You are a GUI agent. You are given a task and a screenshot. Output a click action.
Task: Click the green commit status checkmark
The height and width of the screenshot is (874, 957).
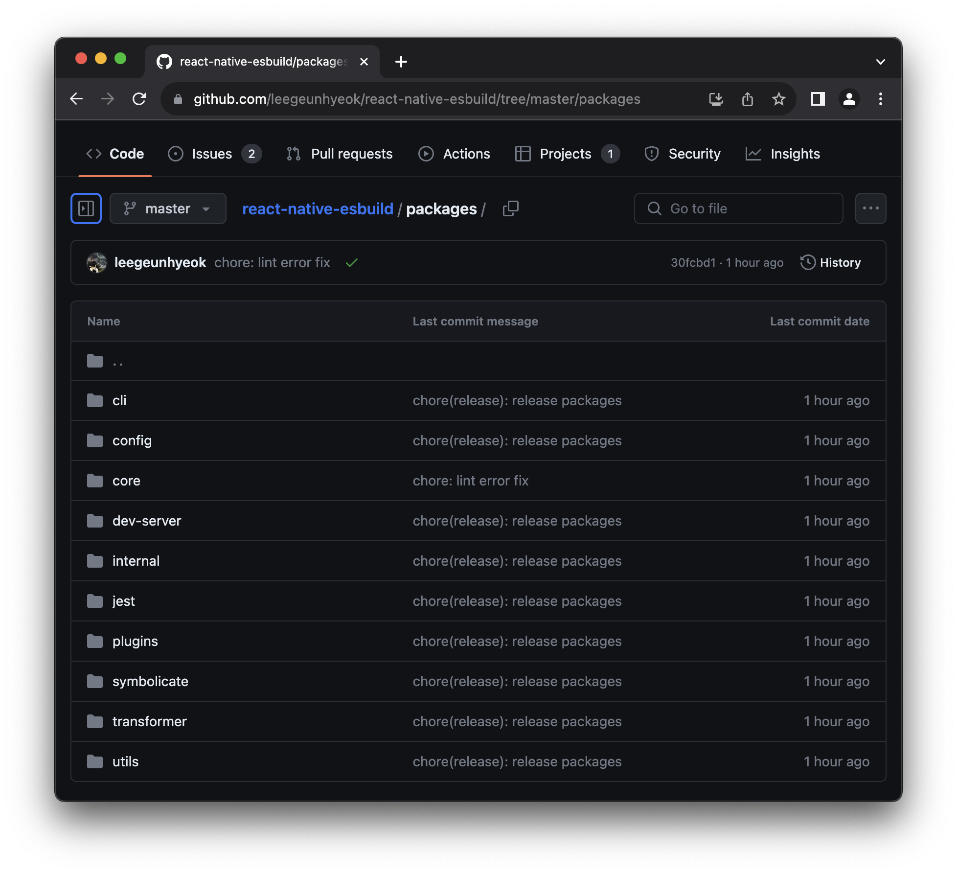tap(352, 263)
